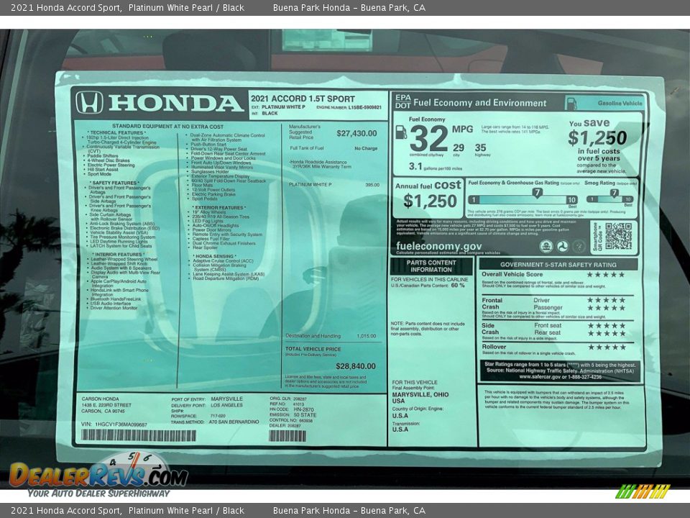Click the 'U.S./Canadian Parts Content: 60 %' line

(x=428, y=286)
